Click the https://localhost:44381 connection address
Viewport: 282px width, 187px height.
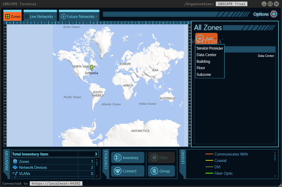pos(56,183)
